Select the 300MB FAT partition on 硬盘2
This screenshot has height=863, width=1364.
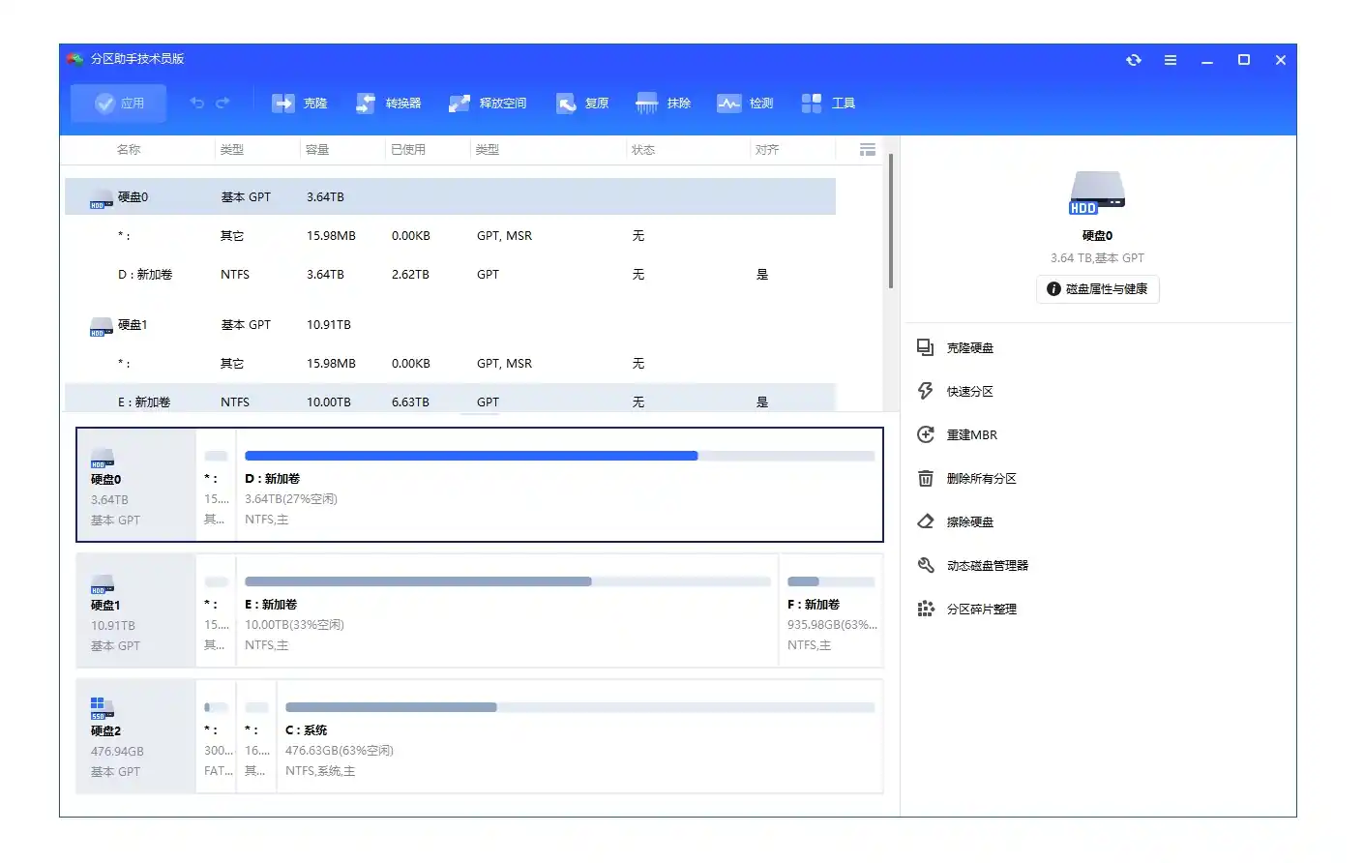(217, 736)
